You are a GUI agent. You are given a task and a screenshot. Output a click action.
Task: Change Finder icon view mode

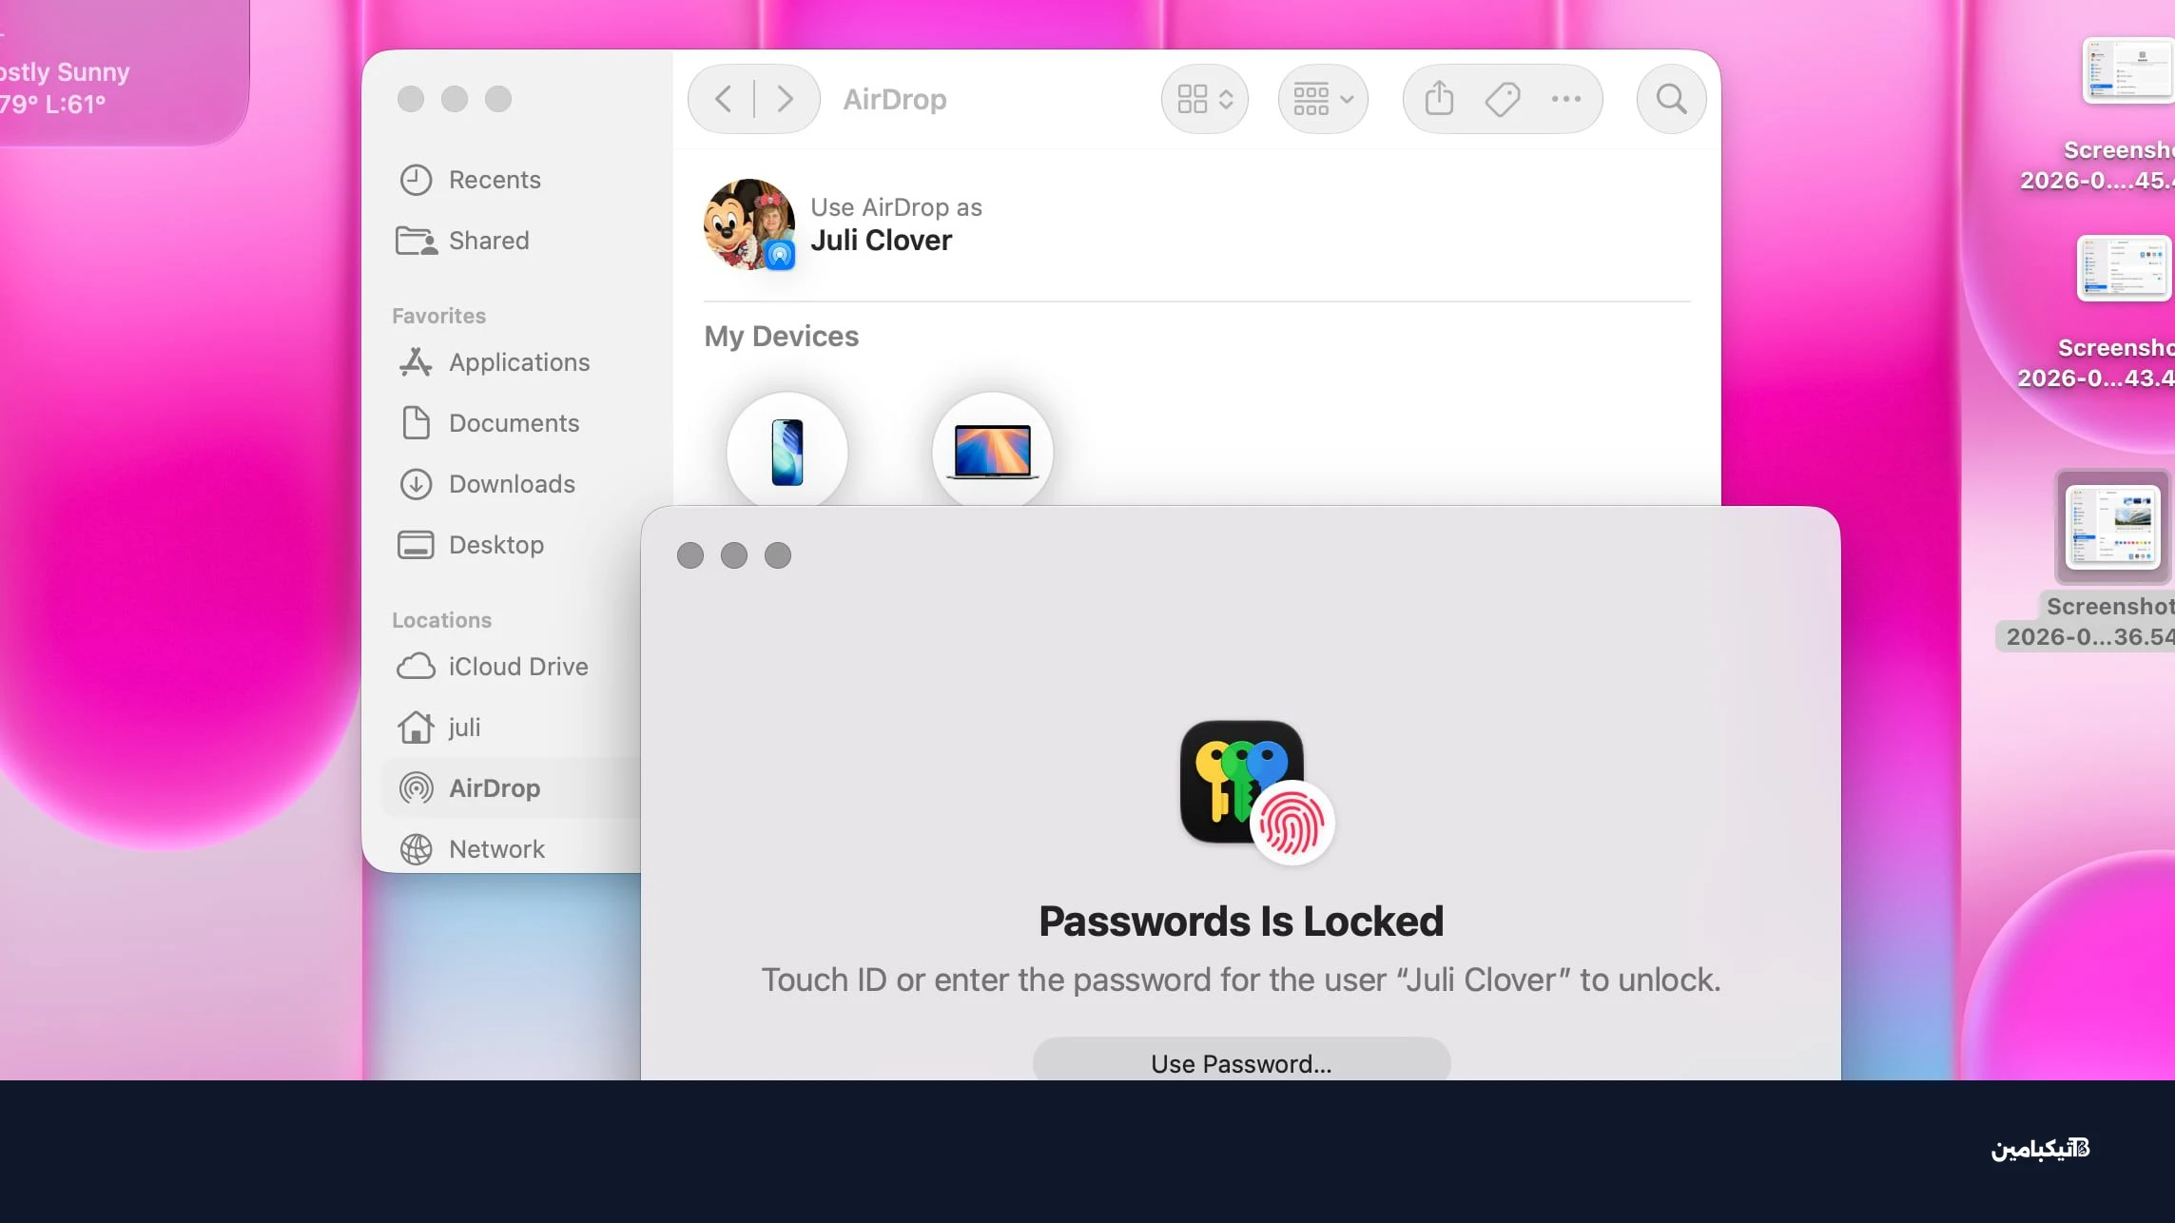(x=1205, y=99)
